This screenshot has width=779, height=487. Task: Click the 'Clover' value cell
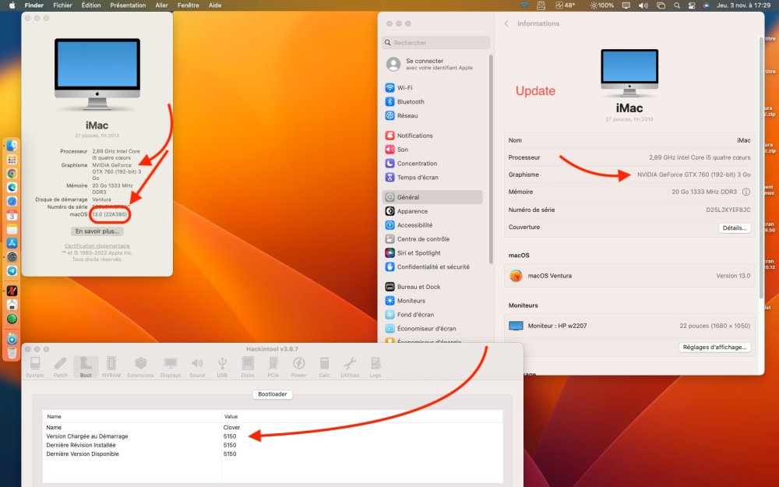point(231,427)
